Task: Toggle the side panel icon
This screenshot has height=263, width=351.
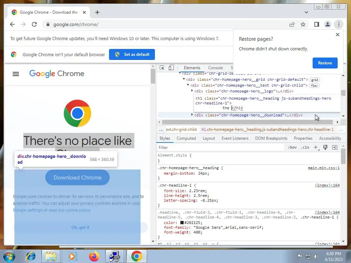Action: click(316, 24)
